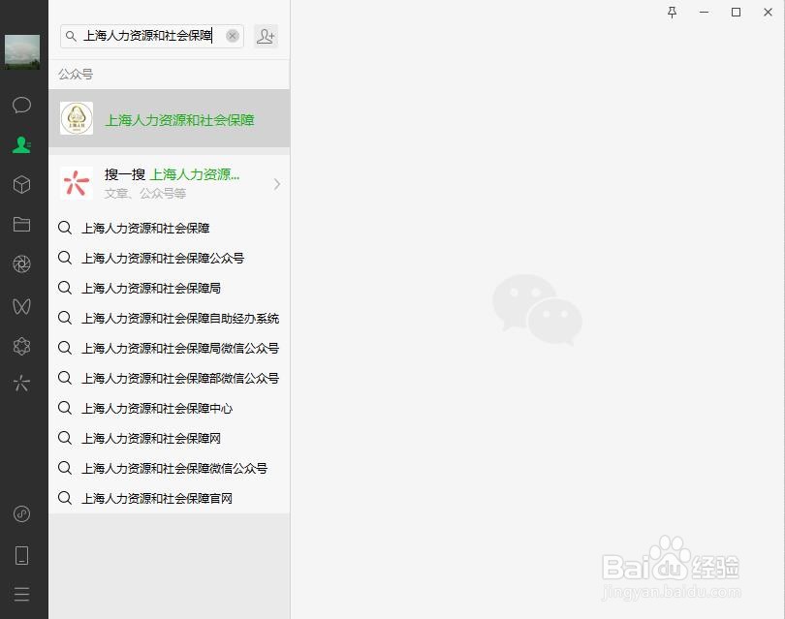Click the 公众号 section header

point(76,74)
